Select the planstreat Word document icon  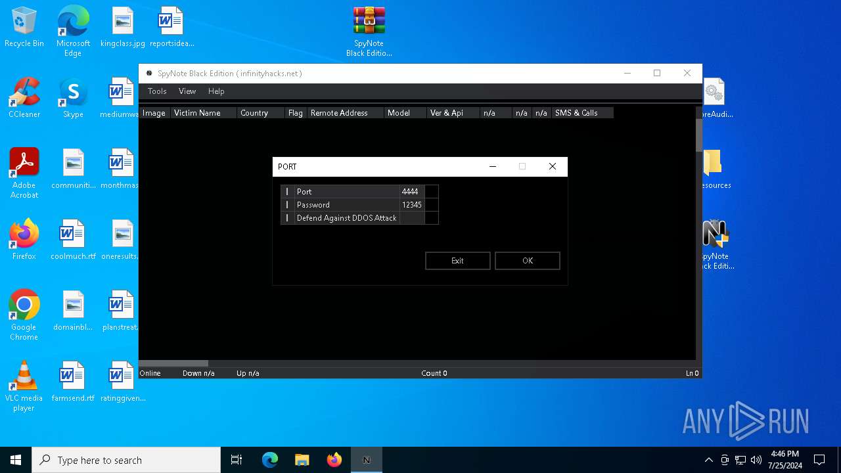[120, 311]
